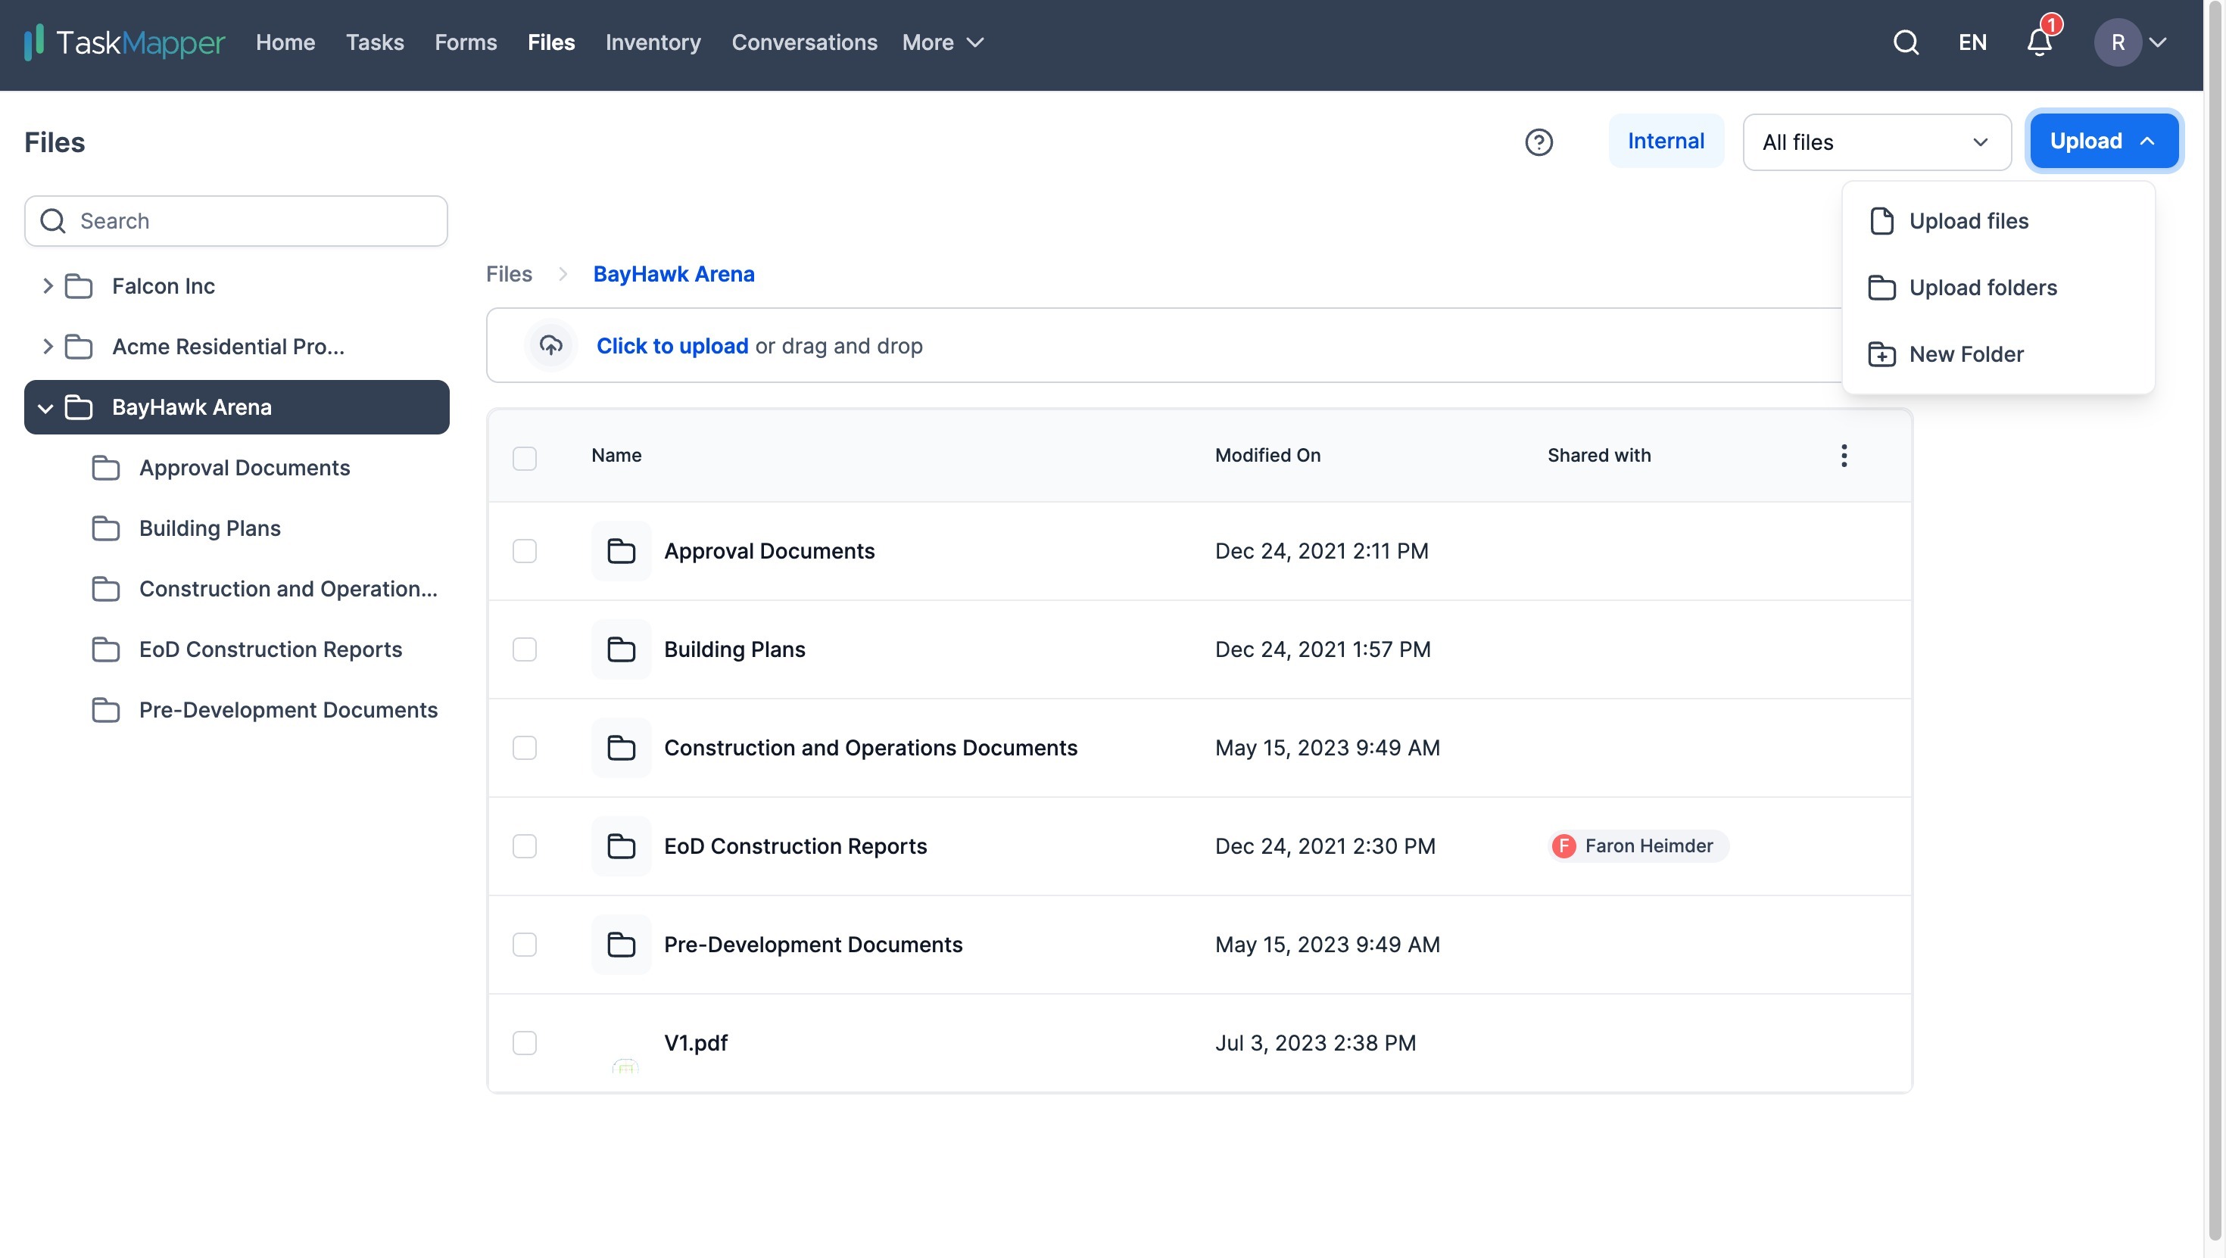
Task: Check the EoD Construction Reports row checkbox
Action: pyautogui.click(x=525, y=847)
